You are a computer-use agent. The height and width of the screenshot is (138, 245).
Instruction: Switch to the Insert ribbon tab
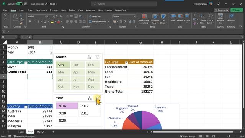[x=22, y=10]
